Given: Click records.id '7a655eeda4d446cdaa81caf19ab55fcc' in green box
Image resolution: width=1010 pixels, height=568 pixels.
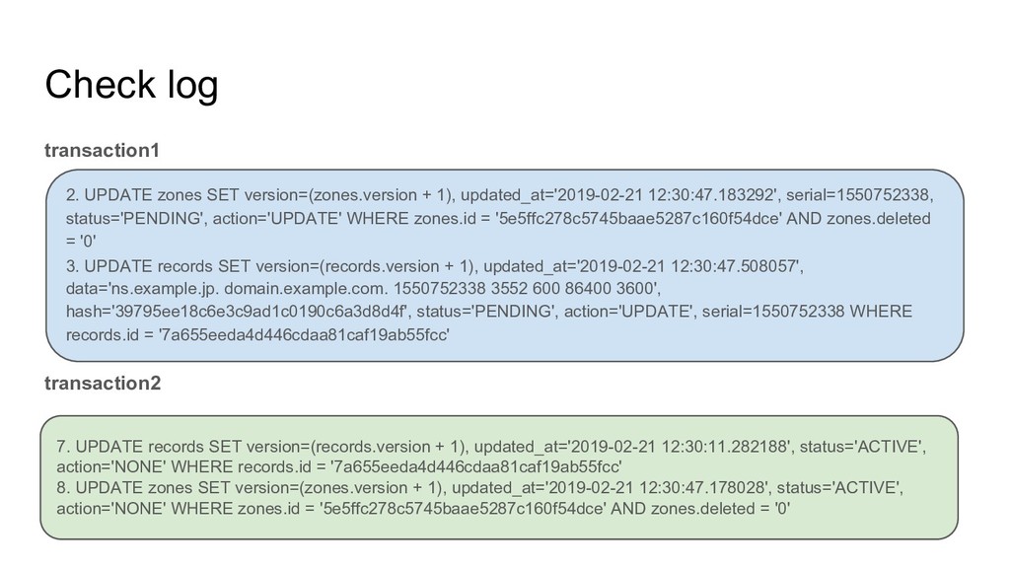Looking at the screenshot, I should [476, 466].
